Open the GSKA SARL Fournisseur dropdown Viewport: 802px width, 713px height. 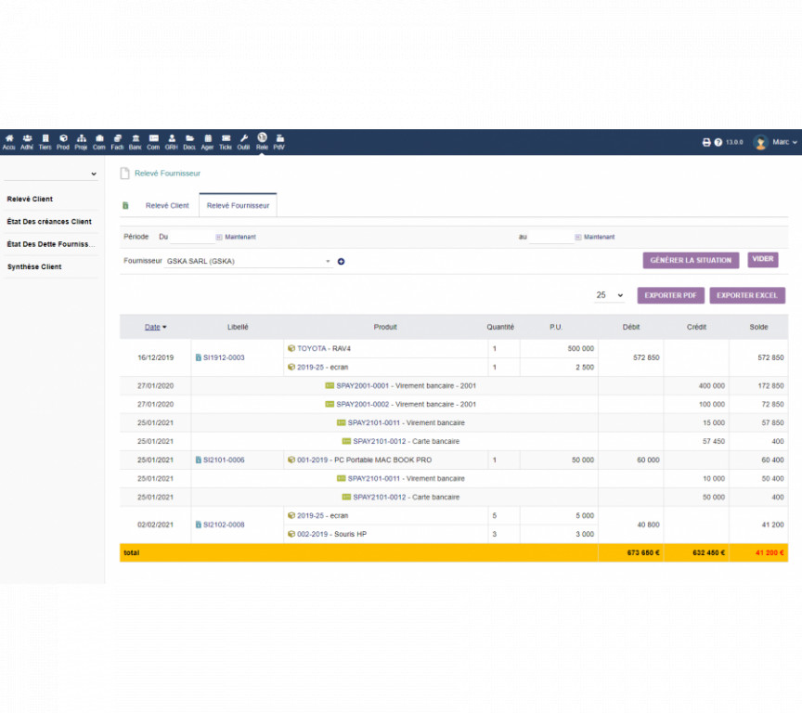[x=248, y=262]
